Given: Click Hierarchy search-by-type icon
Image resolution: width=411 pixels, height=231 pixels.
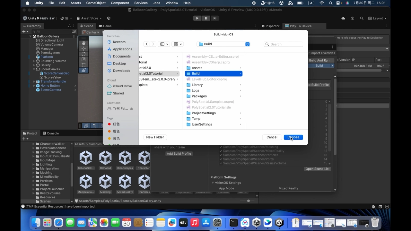Looking at the screenshot, I should (74, 31).
